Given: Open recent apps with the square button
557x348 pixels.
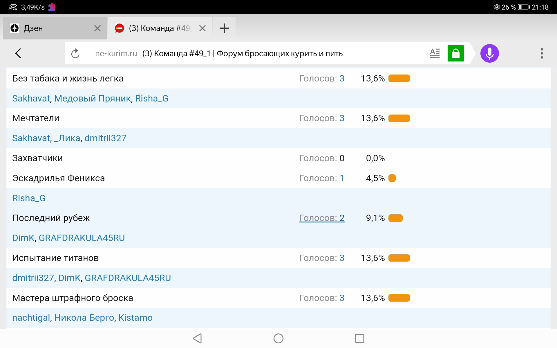Looking at the screenshot, I should point(359,338).
